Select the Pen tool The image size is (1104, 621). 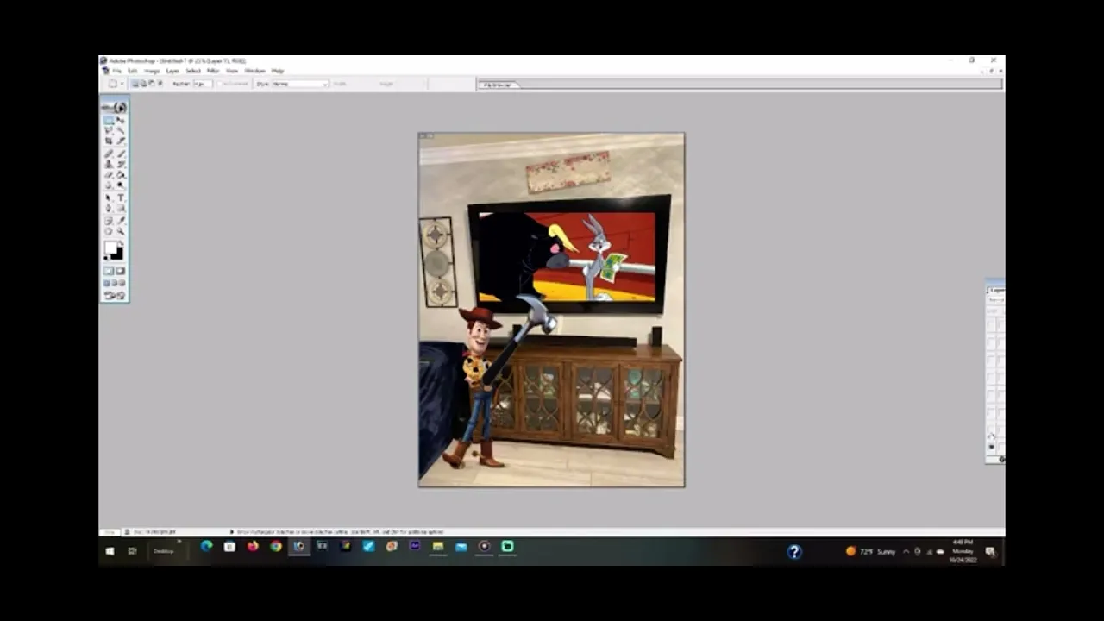(110, 208)
